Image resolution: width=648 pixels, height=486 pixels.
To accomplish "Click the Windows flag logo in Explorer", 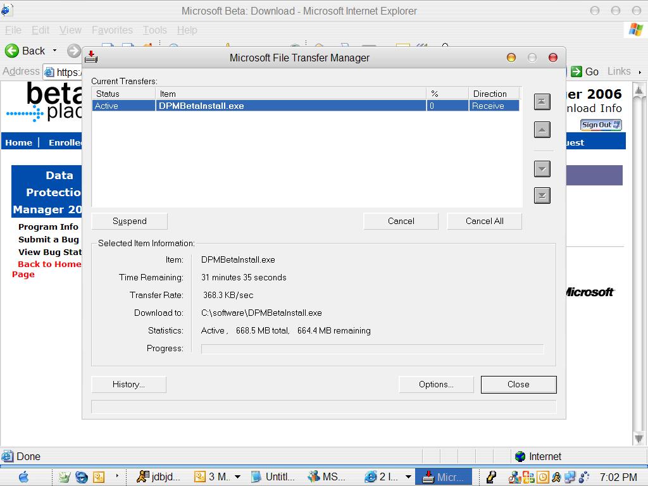I will pyautogui.click(x=635, y=30).
